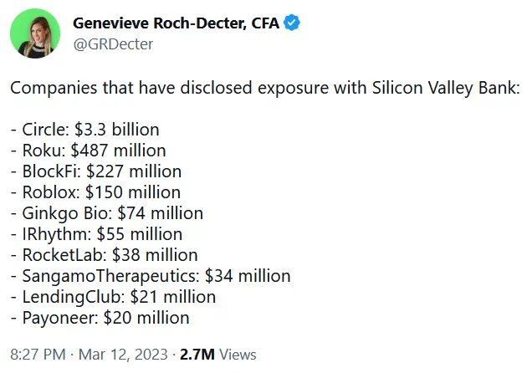Click the Roku: $487 million line
The width and height of the screenshot is (532, 373).
88,151
